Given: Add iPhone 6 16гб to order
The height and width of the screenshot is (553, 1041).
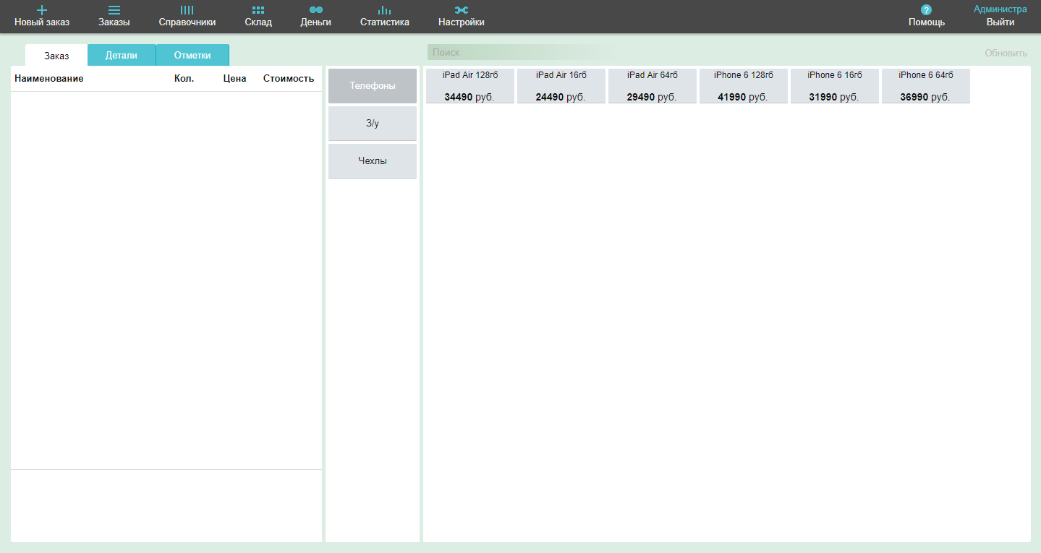Looking at the screenshot, I should tap(835, 86).
